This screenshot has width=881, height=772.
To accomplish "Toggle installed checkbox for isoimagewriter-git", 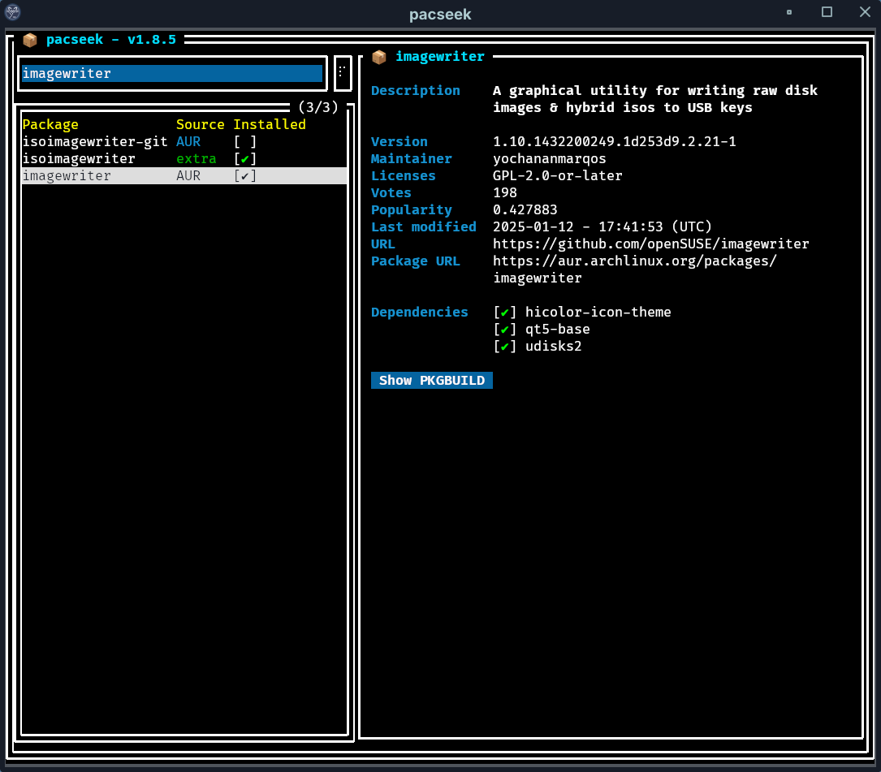I will coord(245,141).
